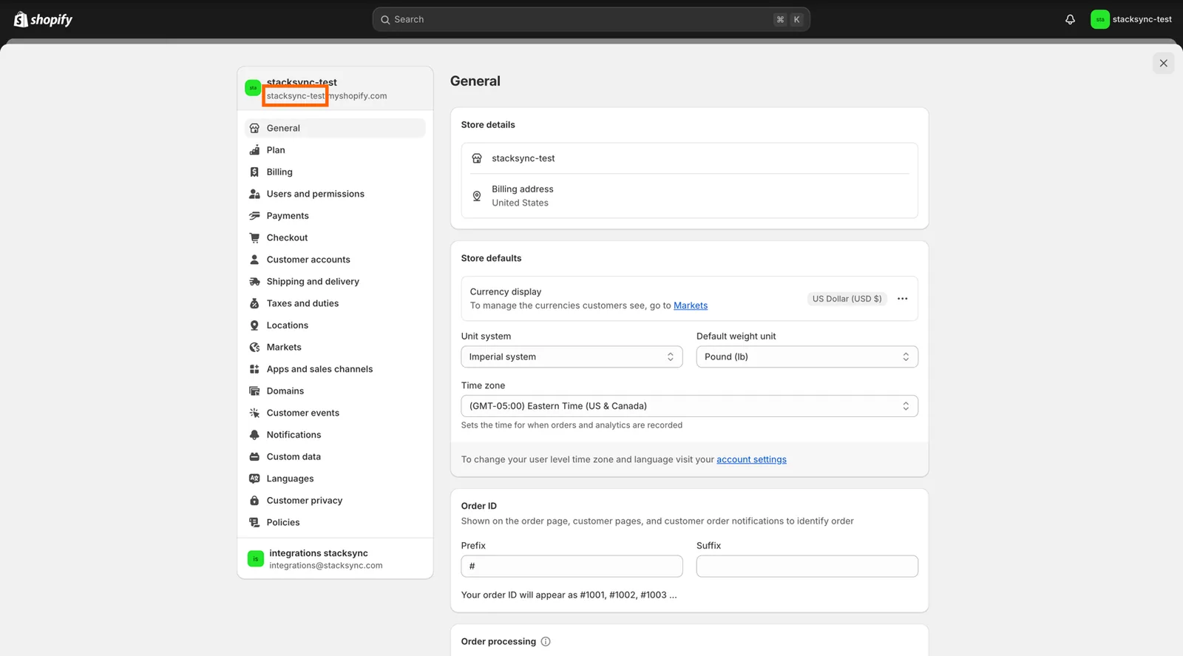Select Languages in settings sidebar
This screenshot has width=1183, height=656.
coord(335,479)
